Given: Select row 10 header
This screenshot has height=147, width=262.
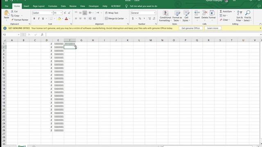Looking at the screenshot, I should 4,75.
